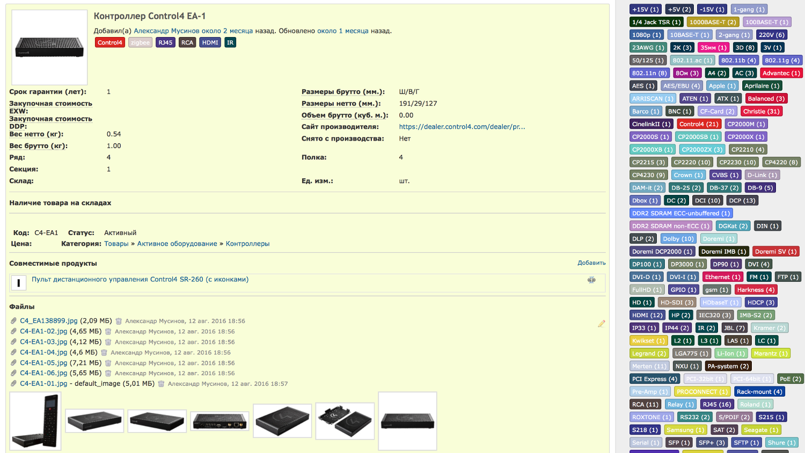The width and height of the screenshot is (805, 453).
Task: Select tag Legrand (2) in tag cloud
Action: pos(649,353)
